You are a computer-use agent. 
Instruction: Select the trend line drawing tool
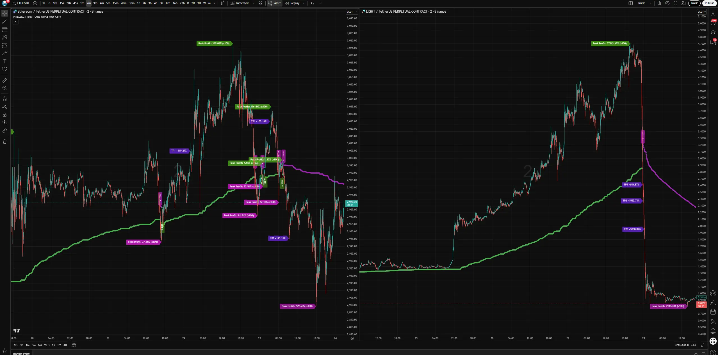(x=4, y=21)
